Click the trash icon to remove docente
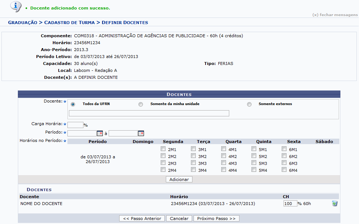The height and width of the screenshot is (224, 359). [x=335, y=204]
